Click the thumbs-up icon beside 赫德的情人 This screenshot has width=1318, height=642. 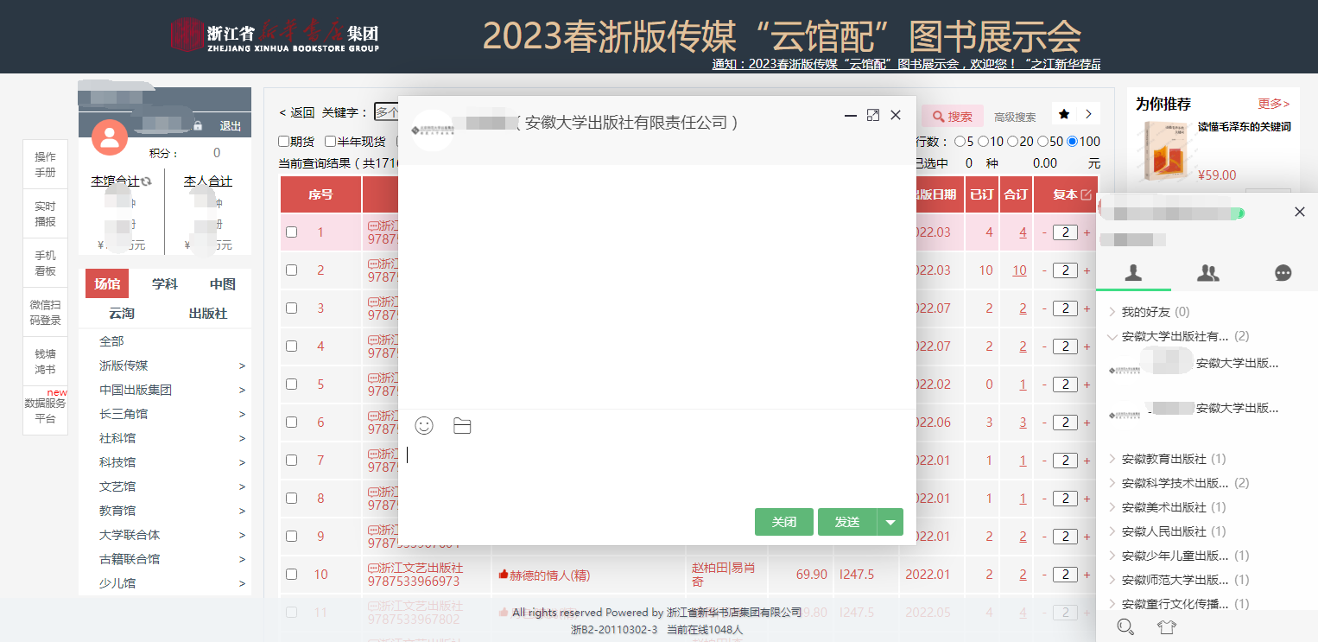pos(504,575)
